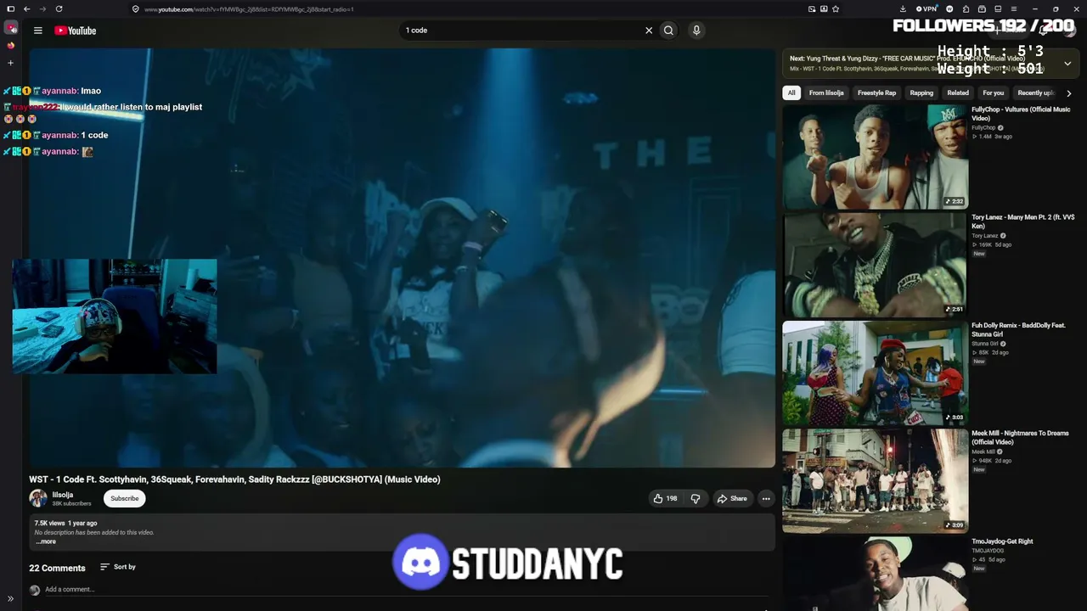Open the browser downloads icon
This screenshot has height=611, width=1087.
tap(903, 8)
